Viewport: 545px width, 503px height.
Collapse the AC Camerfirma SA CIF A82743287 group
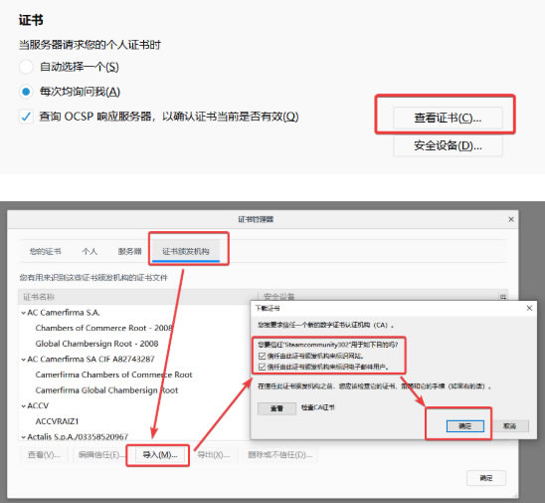point(23,360)
